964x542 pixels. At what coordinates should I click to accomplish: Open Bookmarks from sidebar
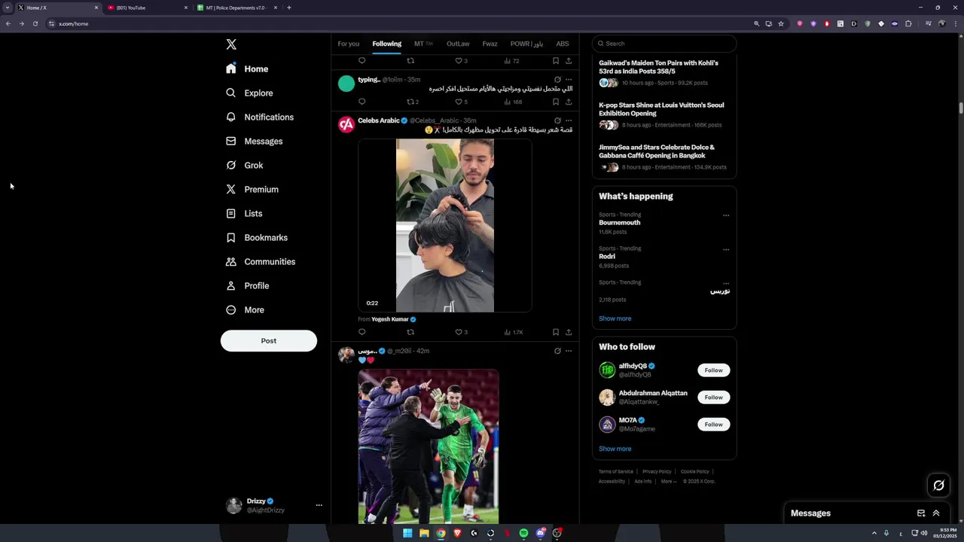[257, 237]
